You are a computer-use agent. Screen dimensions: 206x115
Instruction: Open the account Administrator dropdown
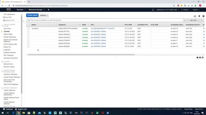pyautogui.click(x=167, y=10)
